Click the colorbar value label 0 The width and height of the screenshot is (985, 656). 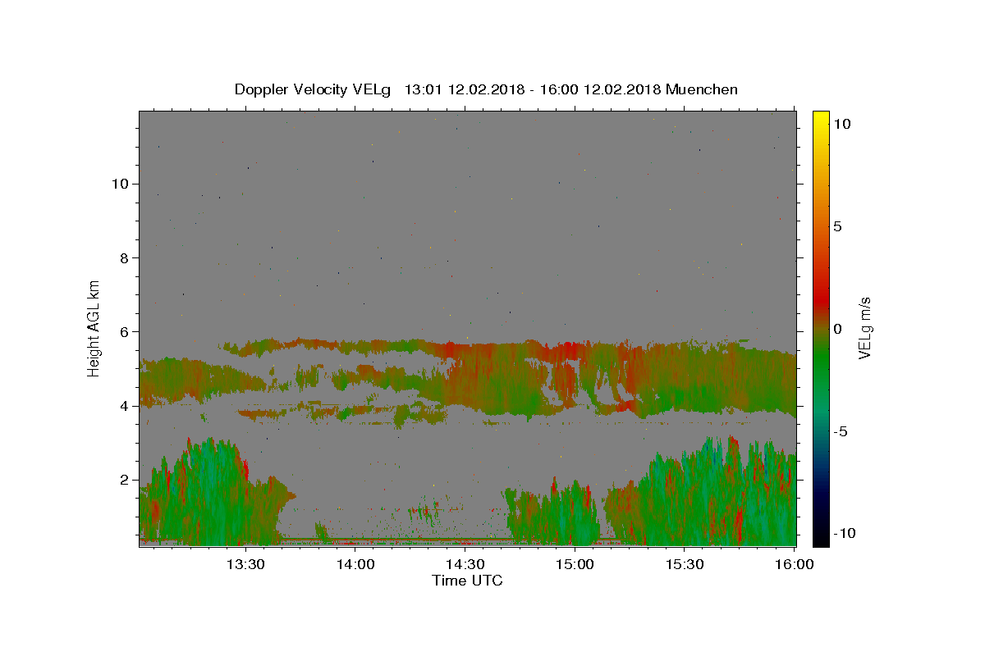click(x=838, y=329)
